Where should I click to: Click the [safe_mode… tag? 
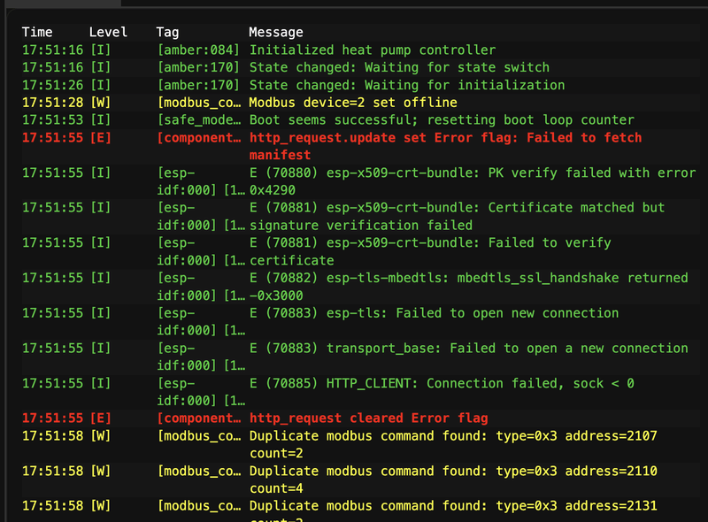pyautogui.click(x=199, y=120)
